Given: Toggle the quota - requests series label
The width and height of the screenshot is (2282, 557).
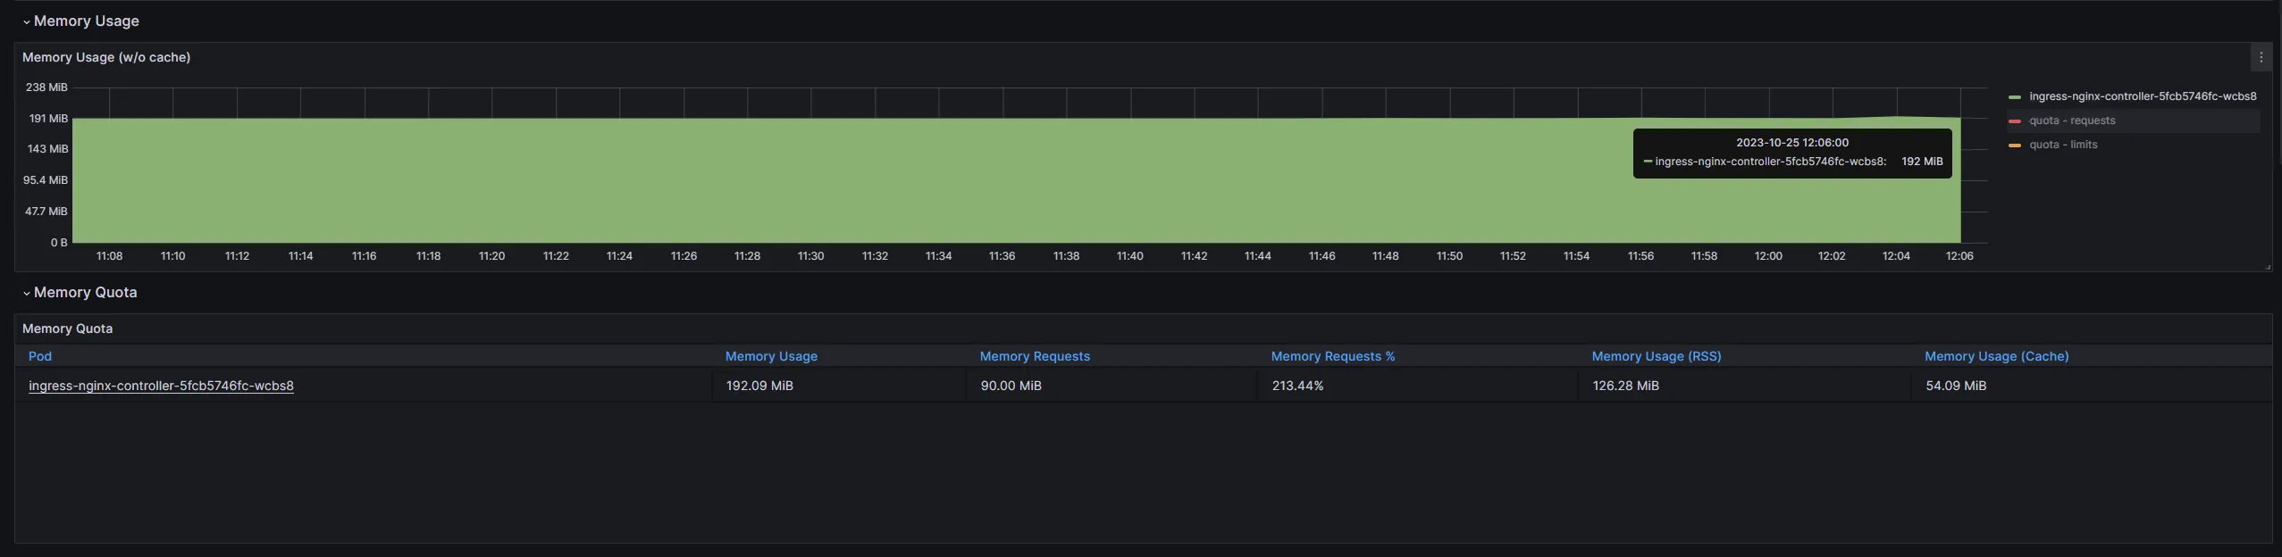Looking at the screenshot, I should (2071, 121).
